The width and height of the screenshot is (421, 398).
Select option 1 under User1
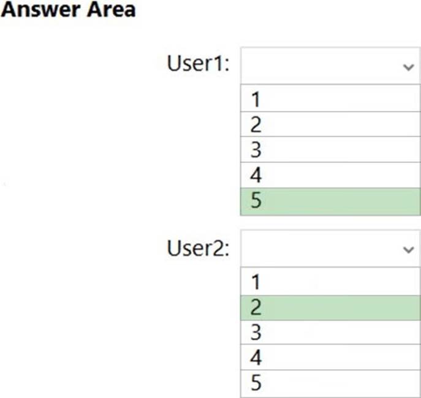click(330, 99)
